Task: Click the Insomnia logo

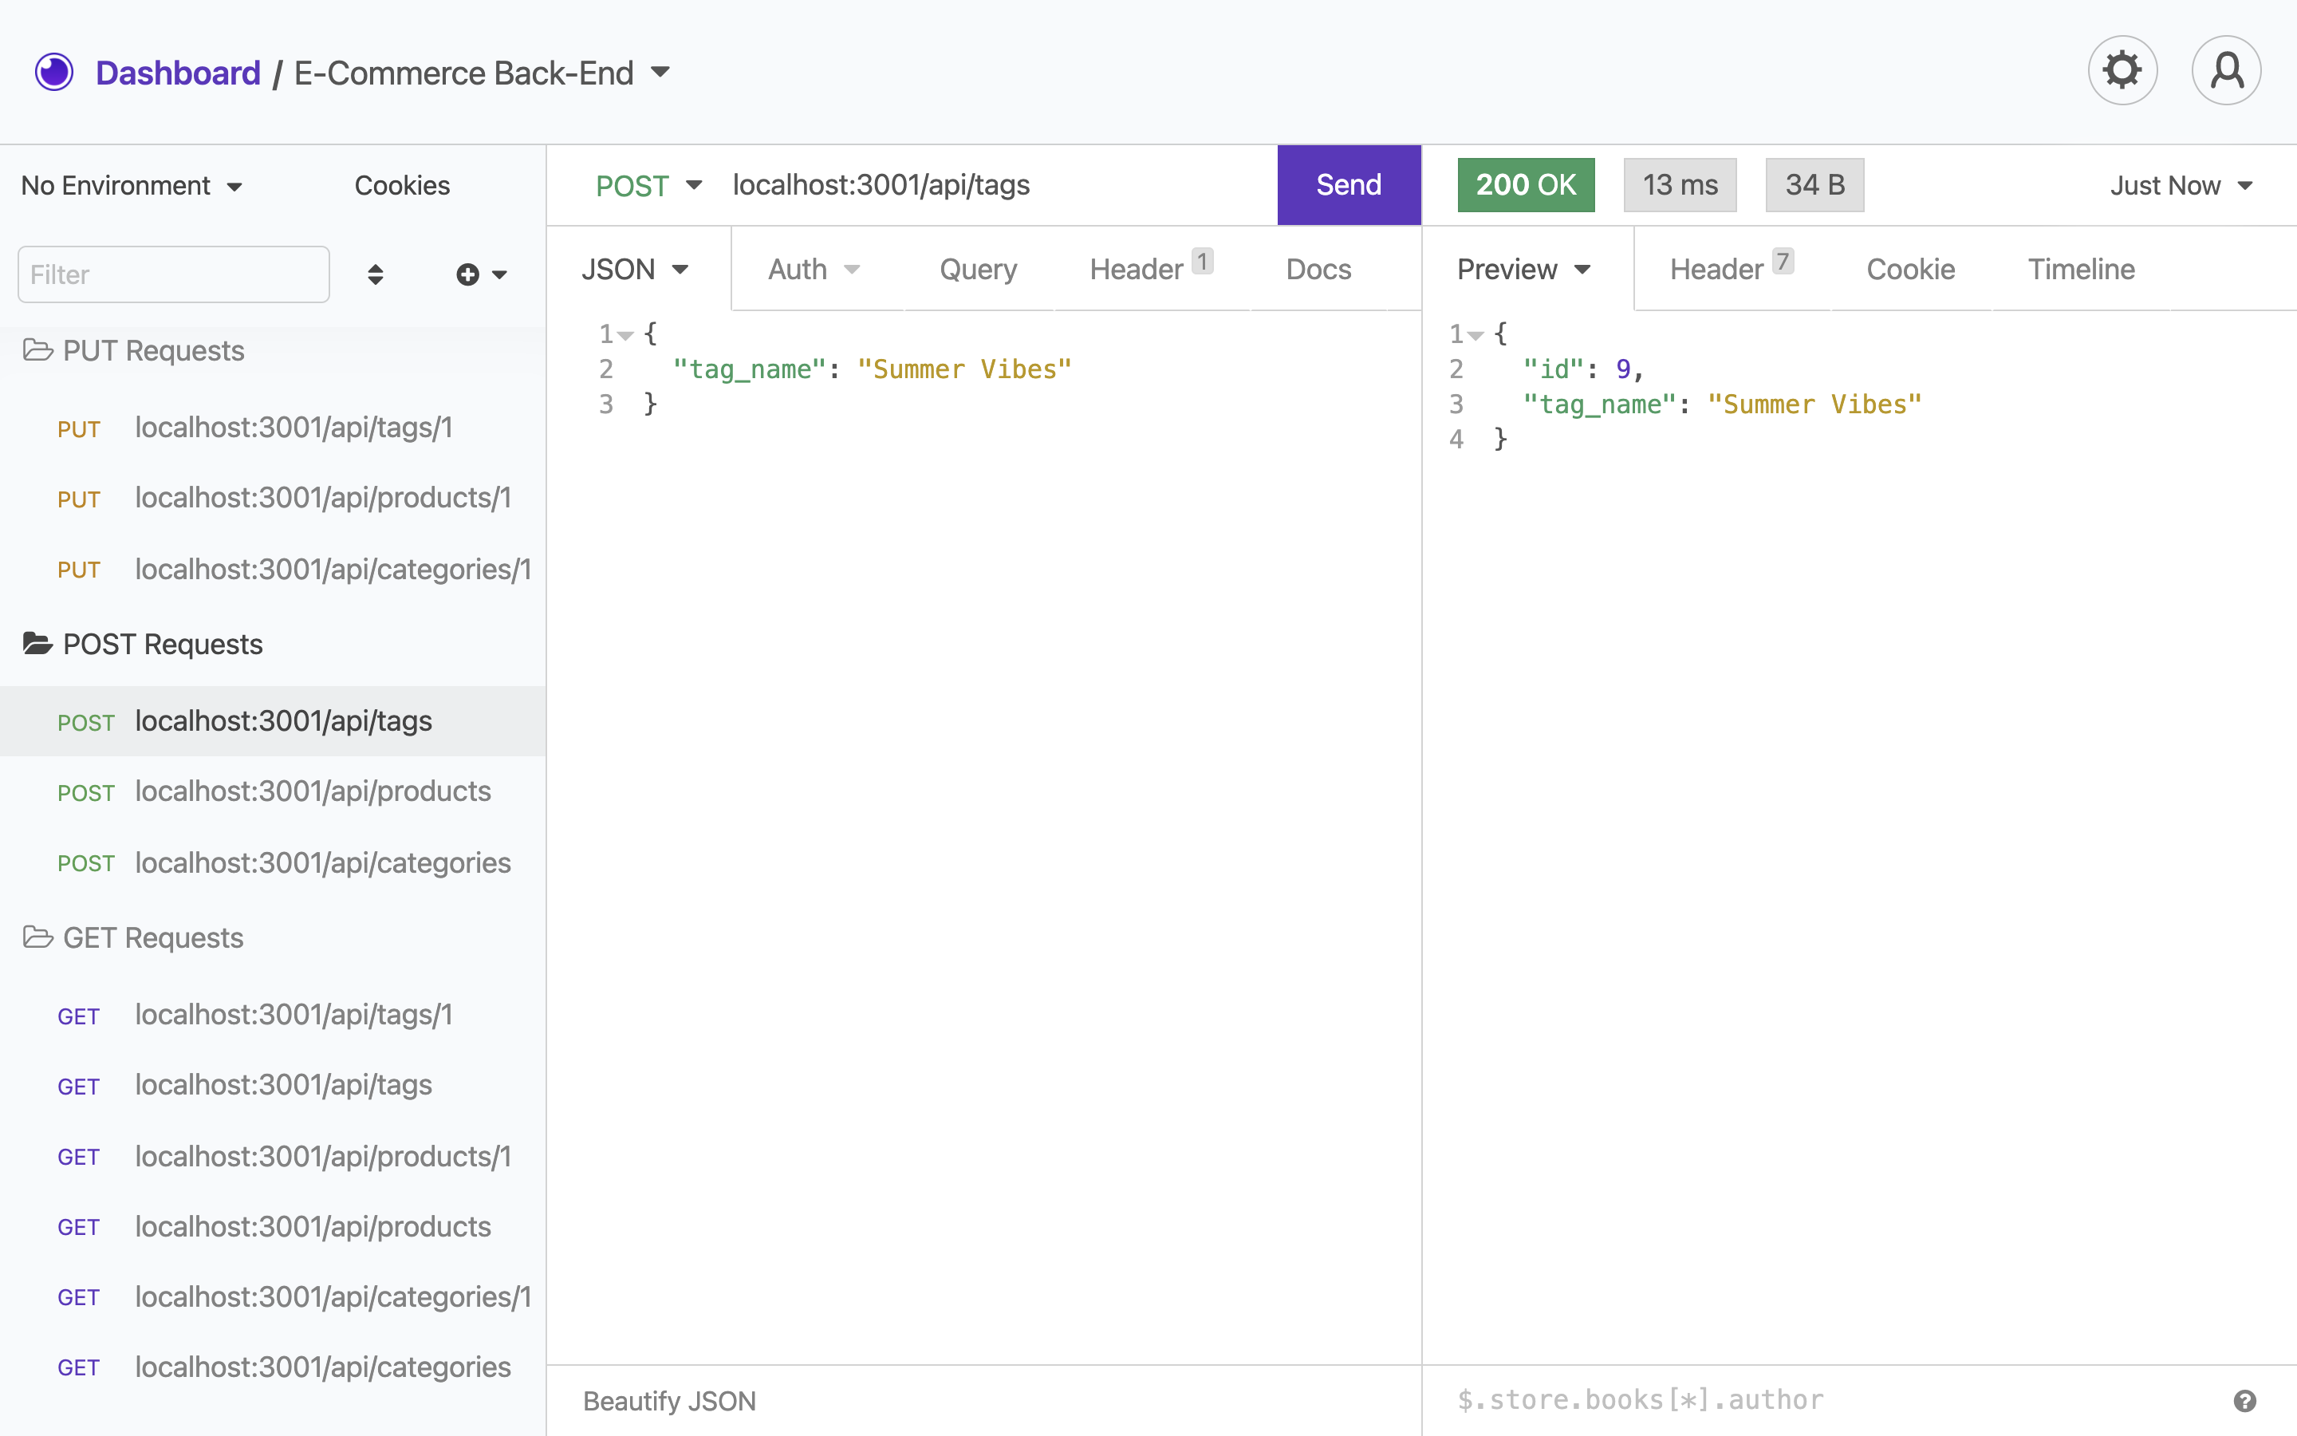Action: [54, 71]
